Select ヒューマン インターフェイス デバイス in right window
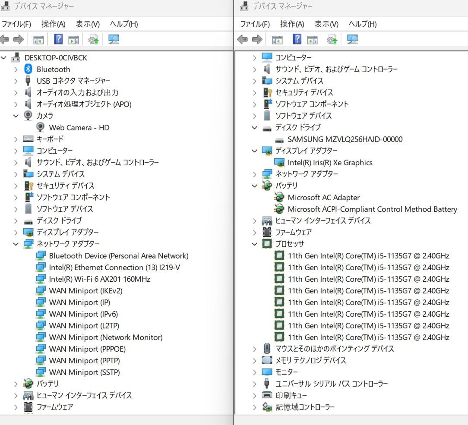Screen dimensions: 468x425 [x=323, y=220]
